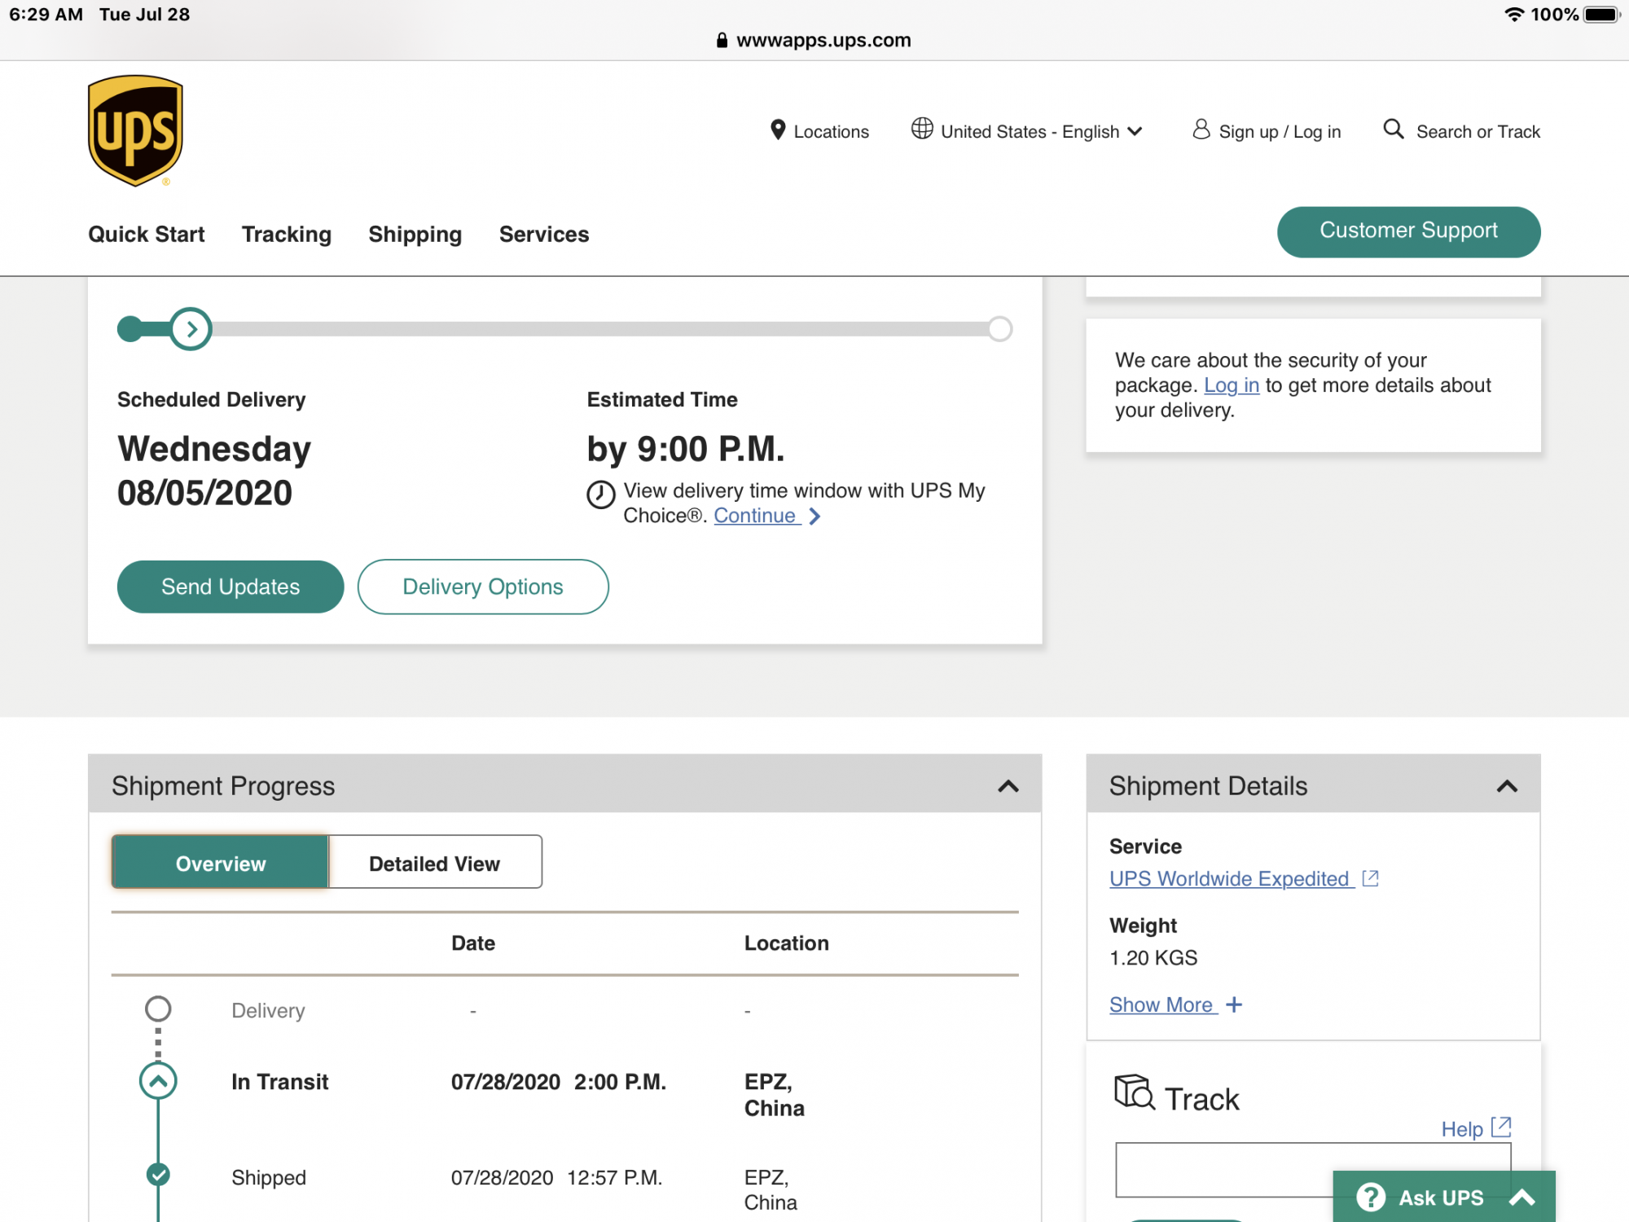Collapse the Shipment Details panel
The height and width of the screenshot is (1222, 1629).
(1507, 786)
